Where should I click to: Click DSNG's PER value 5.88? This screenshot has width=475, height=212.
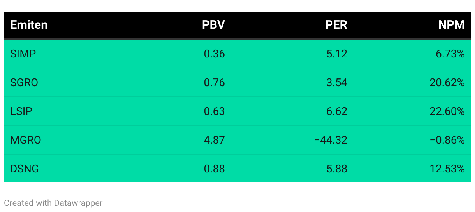(x=337, y=169)
